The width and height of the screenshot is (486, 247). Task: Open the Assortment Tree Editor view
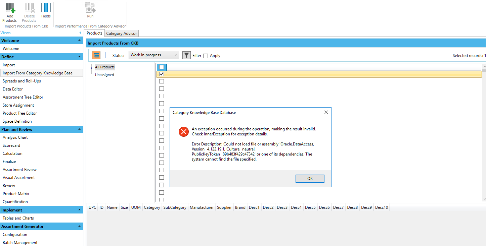[23, 97]
